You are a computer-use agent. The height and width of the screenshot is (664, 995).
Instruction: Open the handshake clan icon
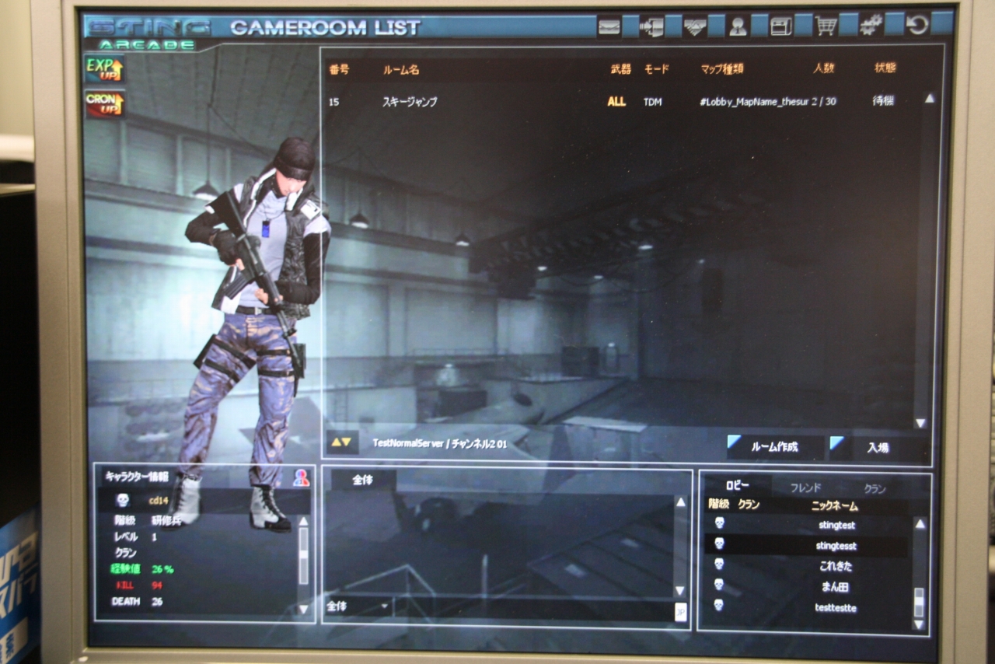(x=694, y=26)
